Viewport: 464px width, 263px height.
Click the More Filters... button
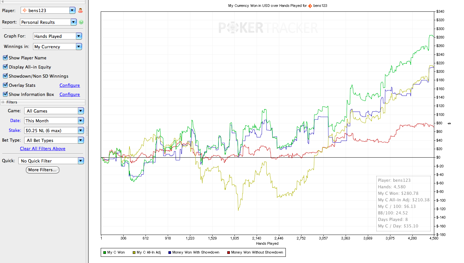point(43,170)
